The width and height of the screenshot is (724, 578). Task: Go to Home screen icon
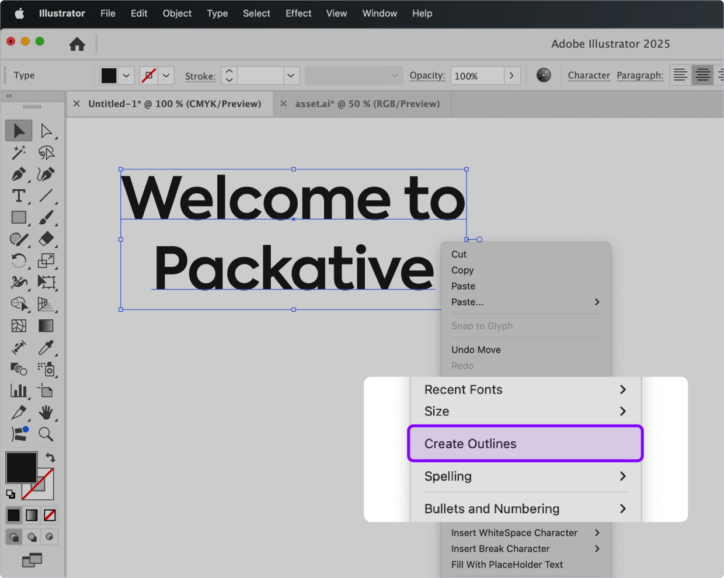[x=77, y=44]
